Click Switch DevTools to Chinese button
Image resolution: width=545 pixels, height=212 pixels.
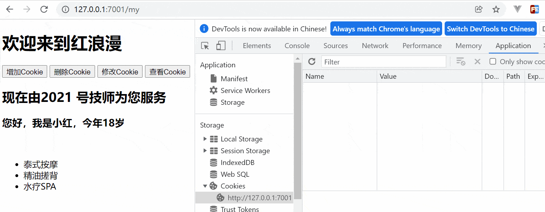[491, 29]
